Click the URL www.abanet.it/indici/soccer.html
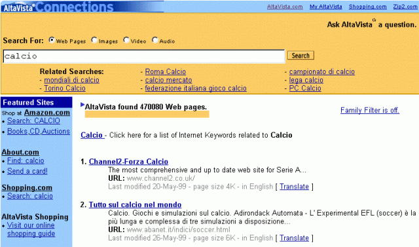Viewport: 419px width, 247px height. [x=178, y=229]
